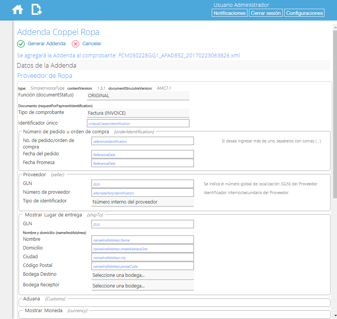This screenshot has height=319, width=337.
Task: Open Notificaciones in the header
Action: 229,13
